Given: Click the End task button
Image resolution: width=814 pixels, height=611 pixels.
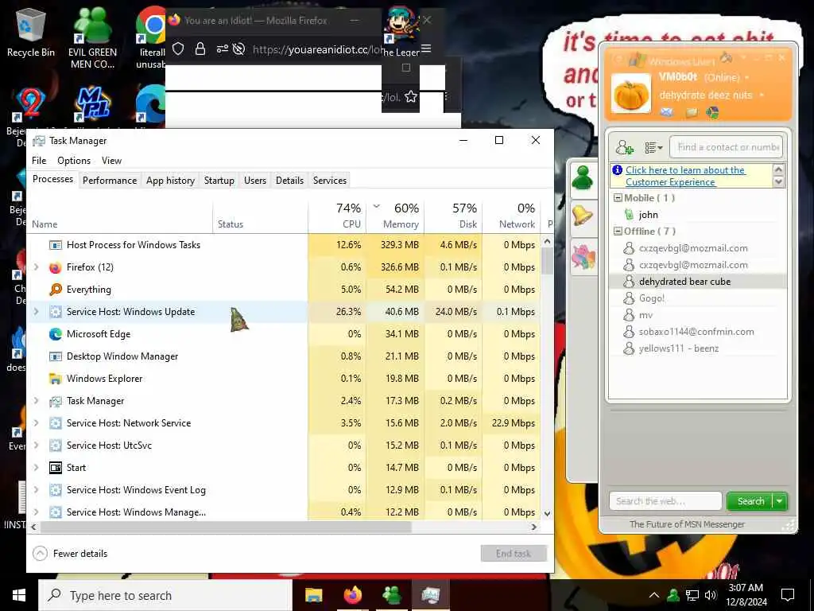Looking at the screenshot, I should tap(514, 554).
